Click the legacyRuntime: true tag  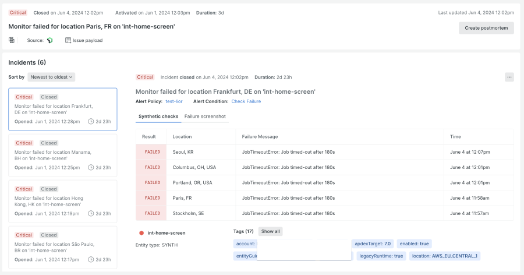coord(381,256)
